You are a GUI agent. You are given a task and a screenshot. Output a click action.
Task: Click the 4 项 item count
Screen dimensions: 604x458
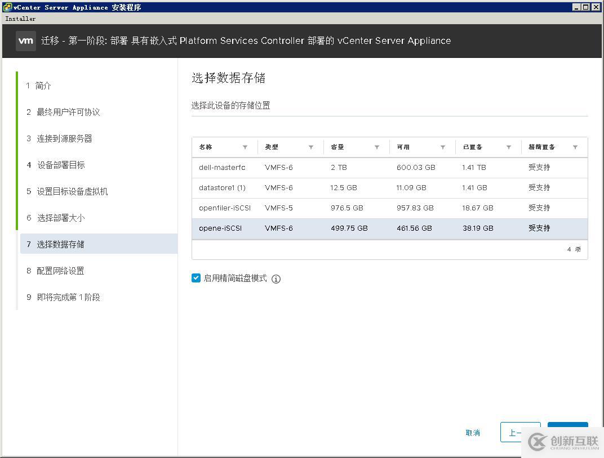point(574,250)
